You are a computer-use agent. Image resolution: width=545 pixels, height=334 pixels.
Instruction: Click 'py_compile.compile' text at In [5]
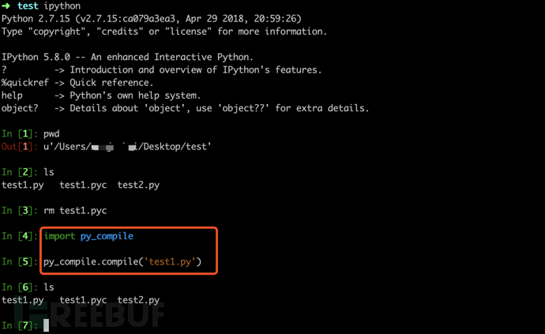tap(91, 261)
